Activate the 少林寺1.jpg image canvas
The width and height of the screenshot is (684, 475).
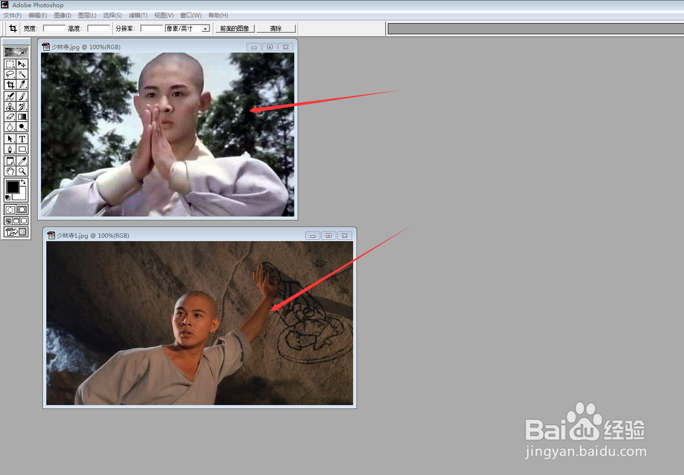(200, 323)
